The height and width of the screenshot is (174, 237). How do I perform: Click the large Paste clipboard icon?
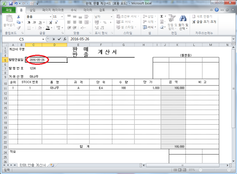(9, 18)
